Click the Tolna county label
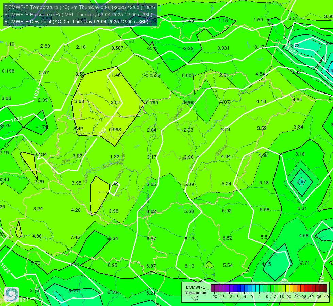The height and width of the screenshot is (306, 333). (x=120, y=175)
